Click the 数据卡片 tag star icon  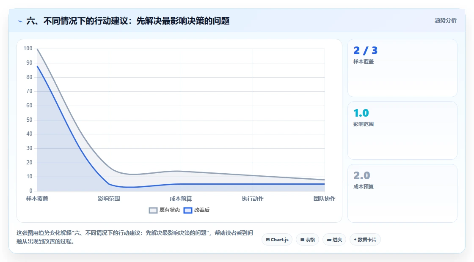355,239
